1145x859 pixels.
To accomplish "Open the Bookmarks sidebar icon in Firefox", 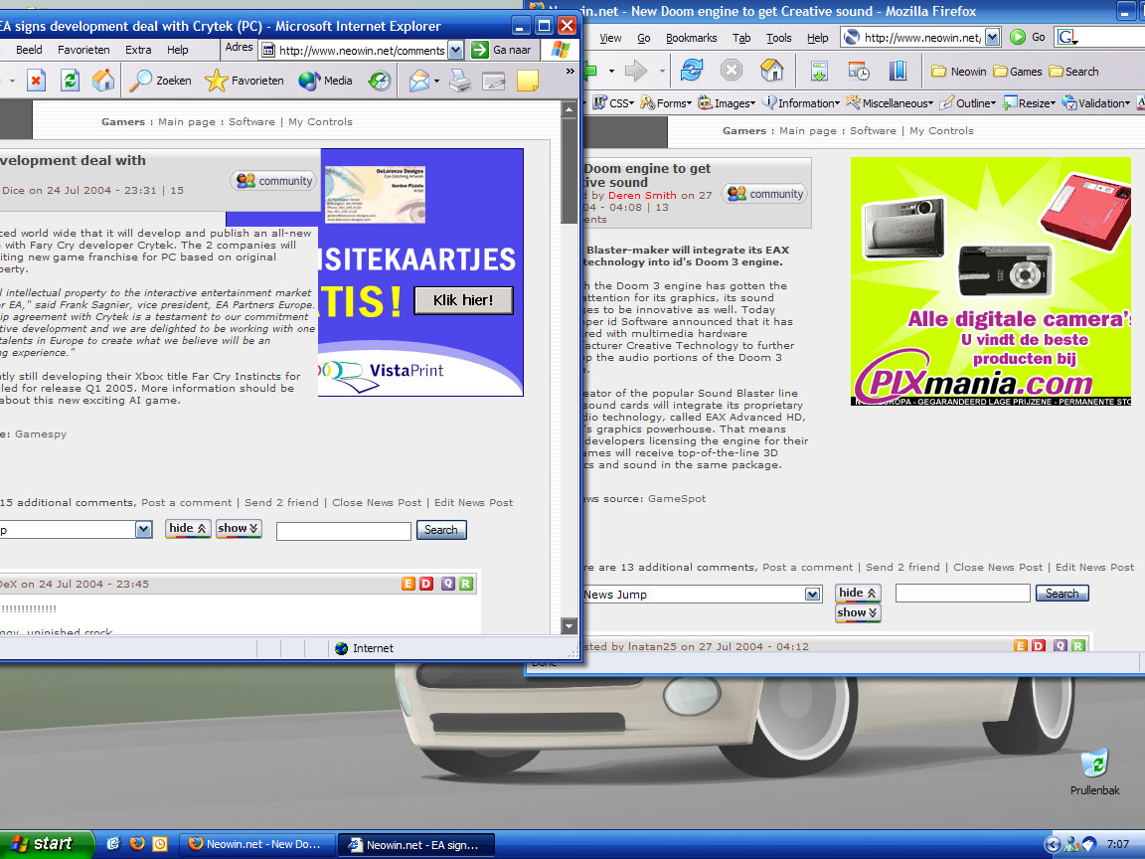I will click(898, 71).
